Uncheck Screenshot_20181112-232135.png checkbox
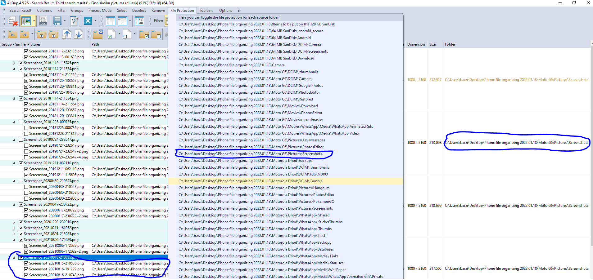Image resolution: width=593 pixels, height=280 pixels. (x=26, y=51)
